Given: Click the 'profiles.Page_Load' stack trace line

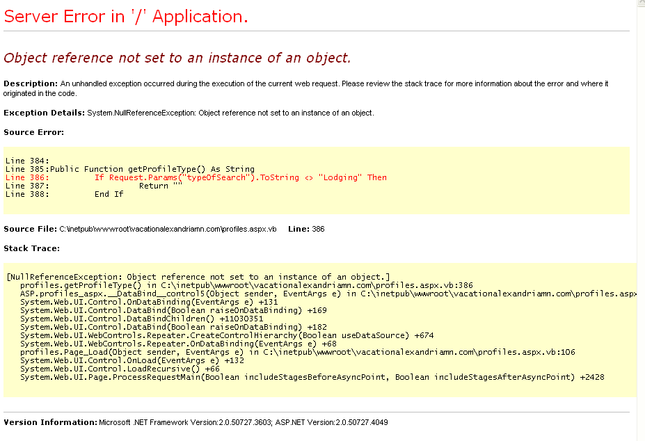Looking at the screenshot, I should (x=297, y=352).
